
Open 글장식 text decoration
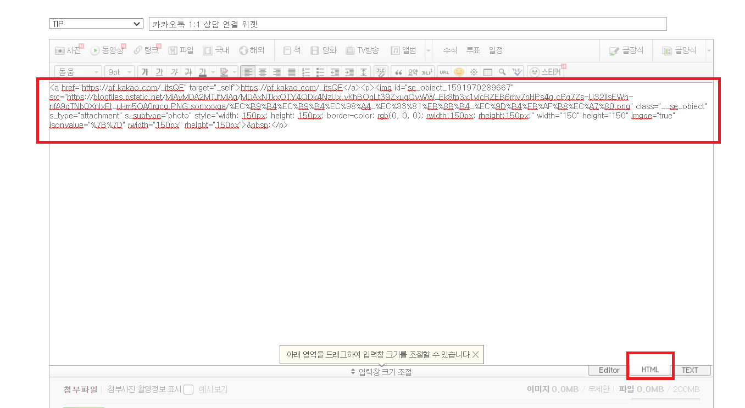pyautogui.click(x=625, y=50)
